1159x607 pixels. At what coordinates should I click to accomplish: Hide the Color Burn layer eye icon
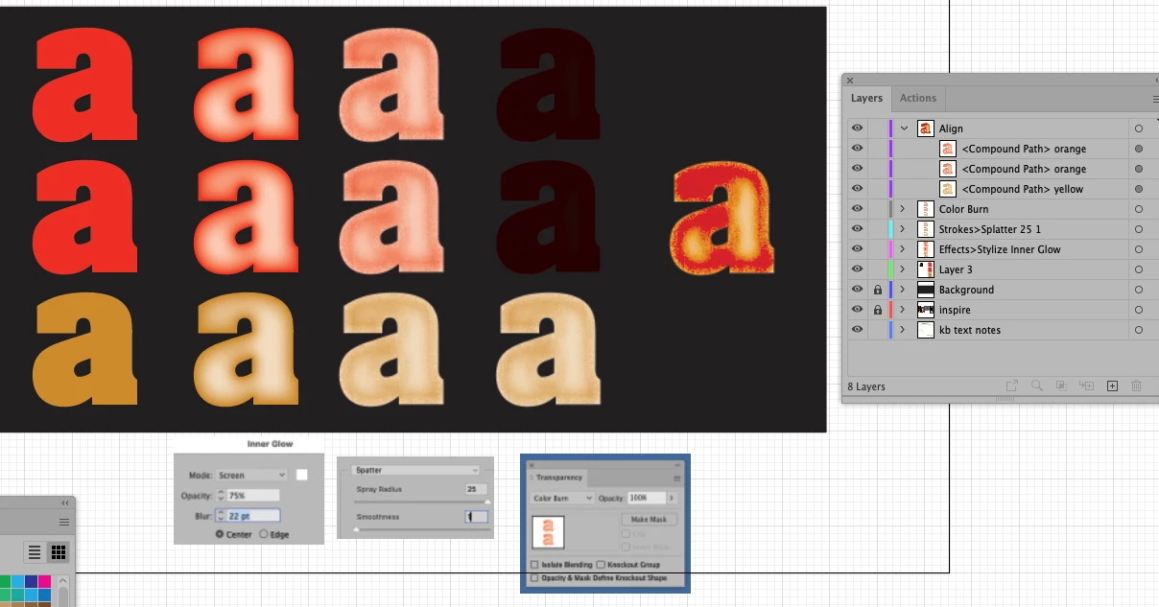click(x=857, y=209)
